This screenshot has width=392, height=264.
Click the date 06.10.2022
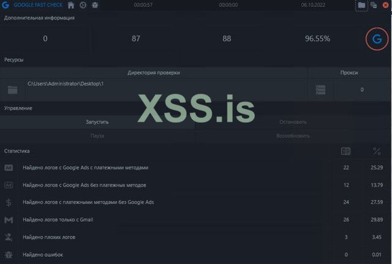click(x=313, y=5)
